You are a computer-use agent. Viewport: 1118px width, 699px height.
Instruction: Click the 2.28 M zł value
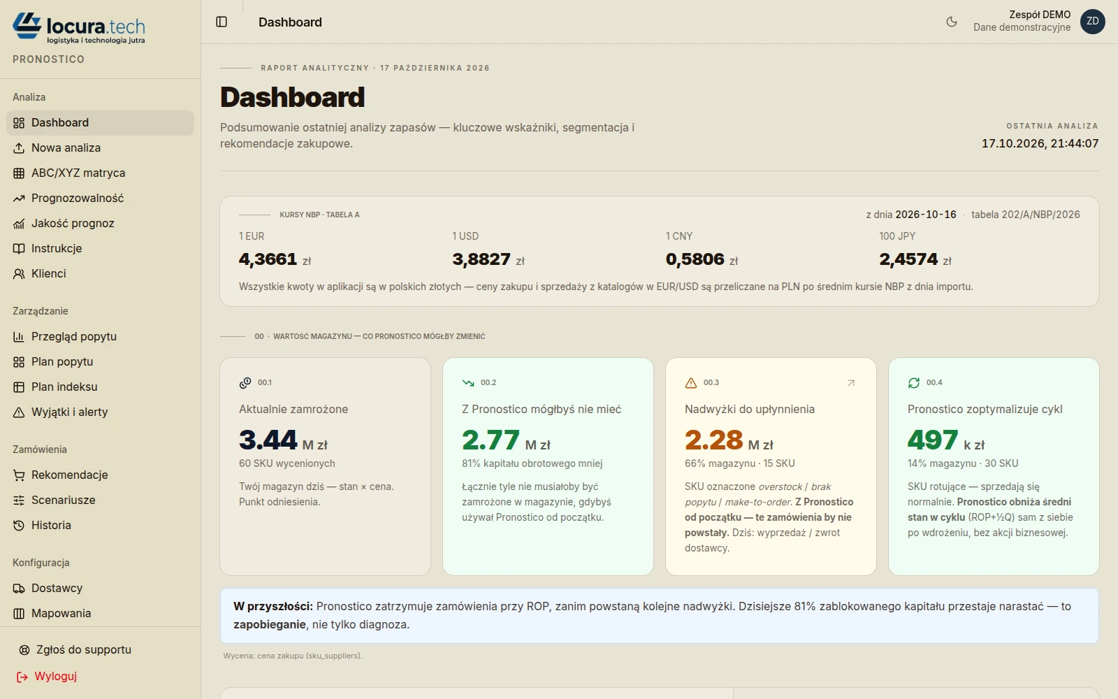729,440
